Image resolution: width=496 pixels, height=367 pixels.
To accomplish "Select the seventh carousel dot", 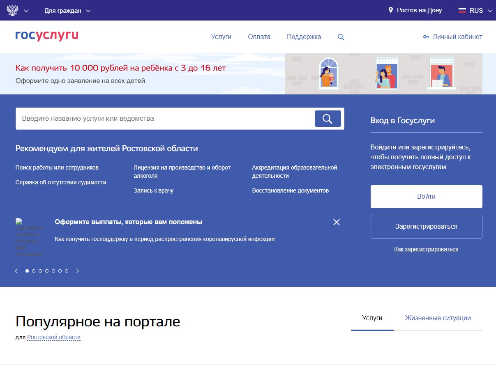I will 67,271.
